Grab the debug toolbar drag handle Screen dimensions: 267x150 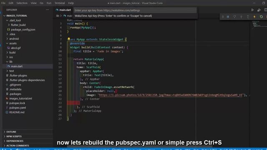tap(223, 17)
